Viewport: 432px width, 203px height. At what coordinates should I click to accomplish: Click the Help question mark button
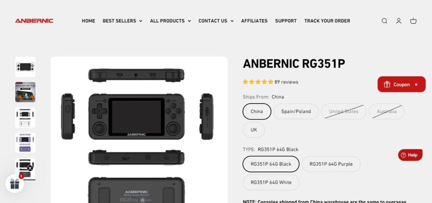410,155
